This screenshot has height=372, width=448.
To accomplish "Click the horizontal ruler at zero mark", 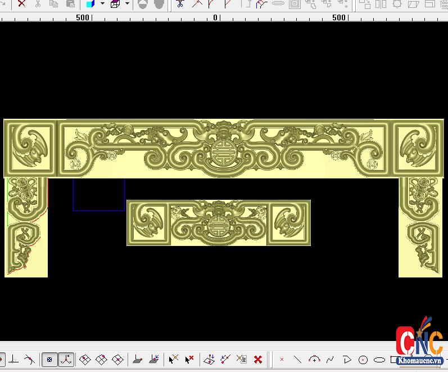I will (215, 17).
